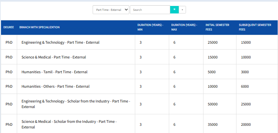278x133 pixels.
Task: Click Branch with Specialization column header
Action: click(x=40, y=27)
